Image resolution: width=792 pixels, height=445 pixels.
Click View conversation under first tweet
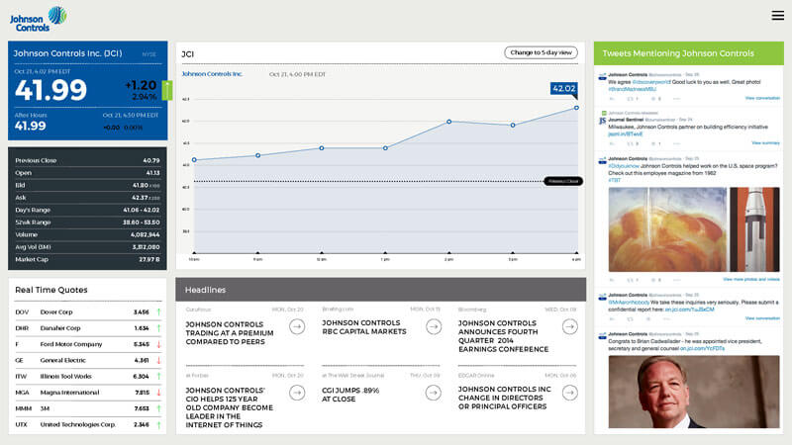click(762, 98)
